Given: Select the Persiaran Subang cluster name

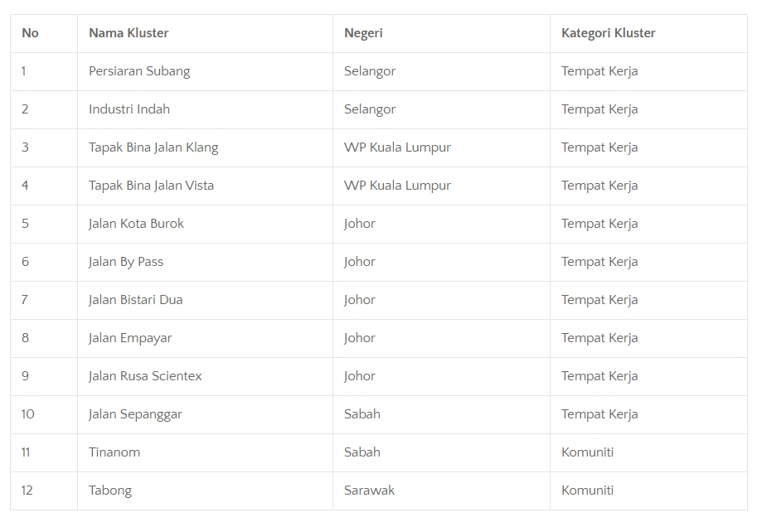Looking at the screenshot, I should coord(139,71).
